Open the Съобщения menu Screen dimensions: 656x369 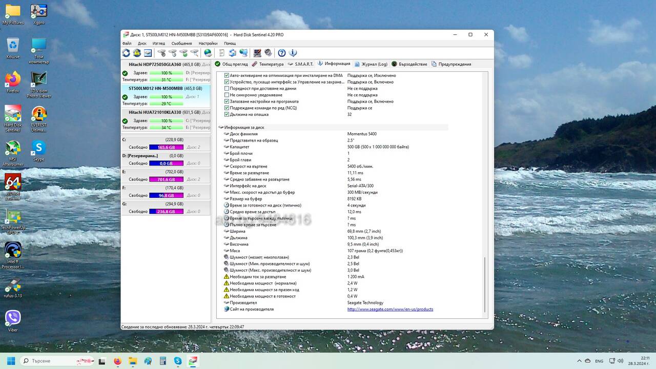(x=181, y=44)
